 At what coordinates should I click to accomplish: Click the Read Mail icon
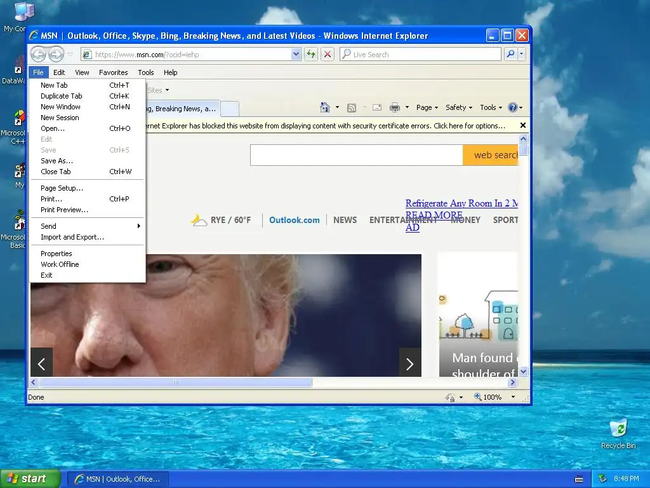pos(377,107)
